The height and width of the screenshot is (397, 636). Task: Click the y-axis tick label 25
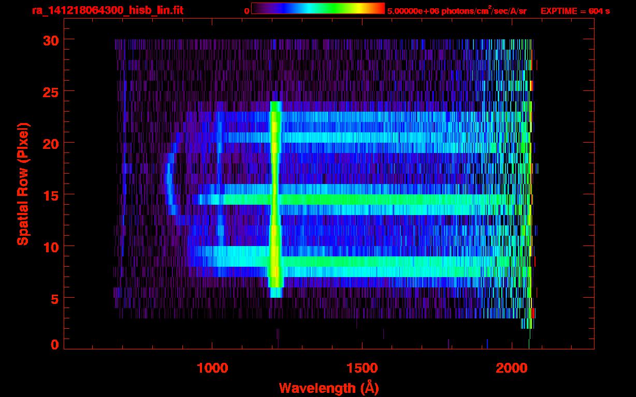click(x=50, y=91)
